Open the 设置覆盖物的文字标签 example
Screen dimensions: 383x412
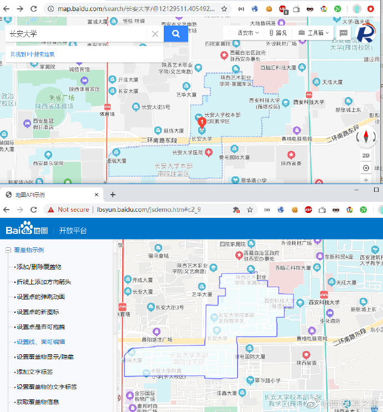click(47, 387)
